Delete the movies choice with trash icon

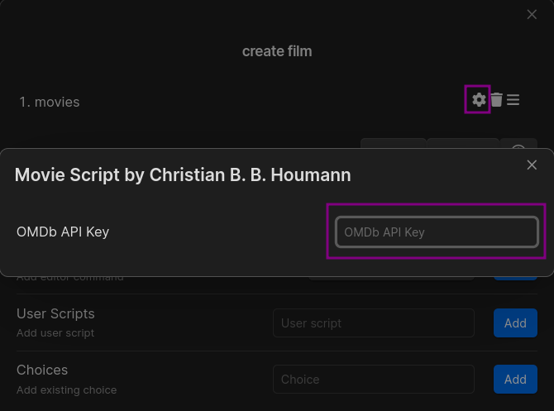[496, 100]
